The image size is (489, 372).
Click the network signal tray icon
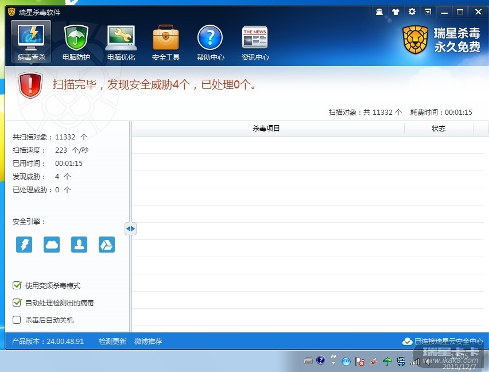[415, 362]
